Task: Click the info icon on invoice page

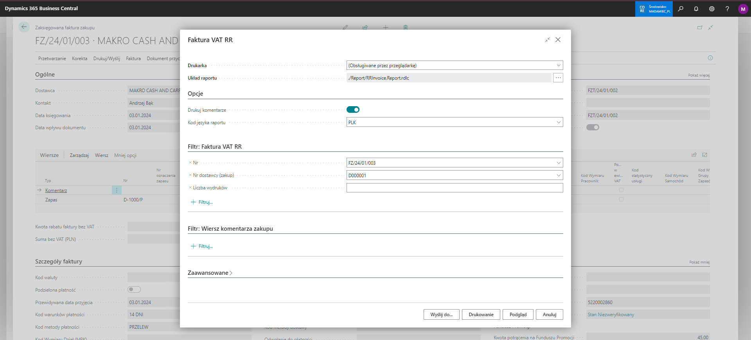Action: (710, 58)
